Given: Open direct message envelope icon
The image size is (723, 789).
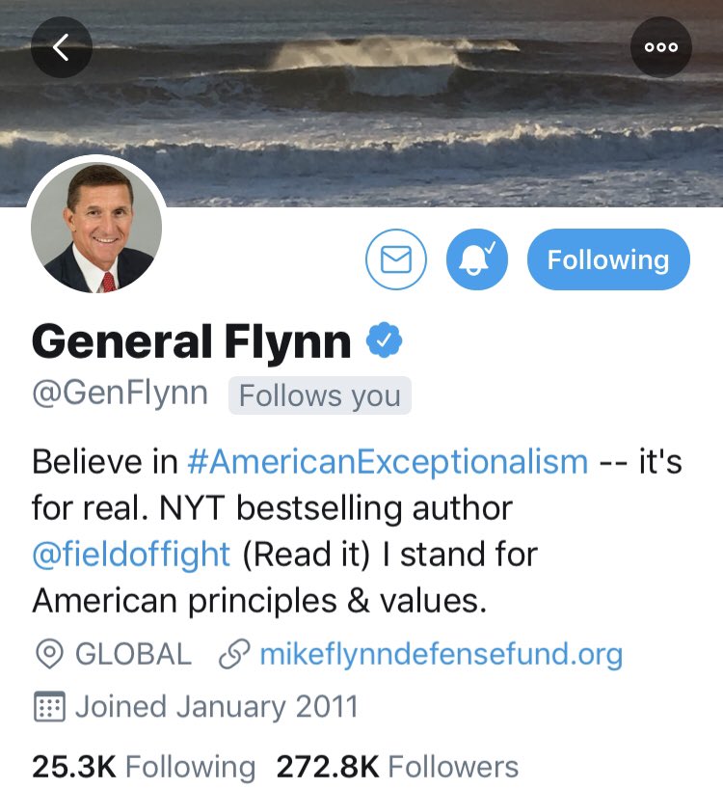Looking at the screenshot, I should click(x=395, y=259).
